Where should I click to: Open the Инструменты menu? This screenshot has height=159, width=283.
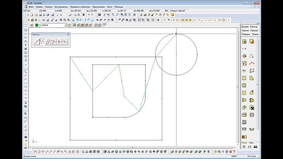pos(61,7)
